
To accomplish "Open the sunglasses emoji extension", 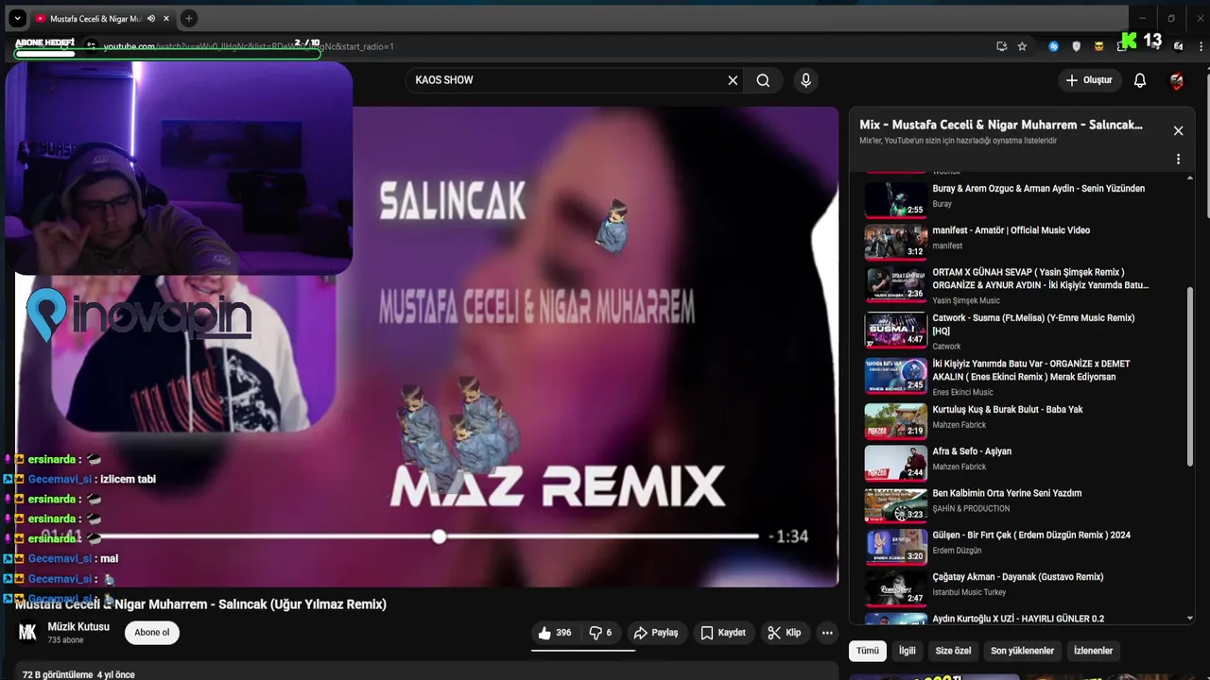I will pos(1098,46).
